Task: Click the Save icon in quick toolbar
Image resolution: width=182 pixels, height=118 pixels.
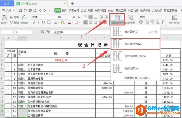Action: pos(20,11)
